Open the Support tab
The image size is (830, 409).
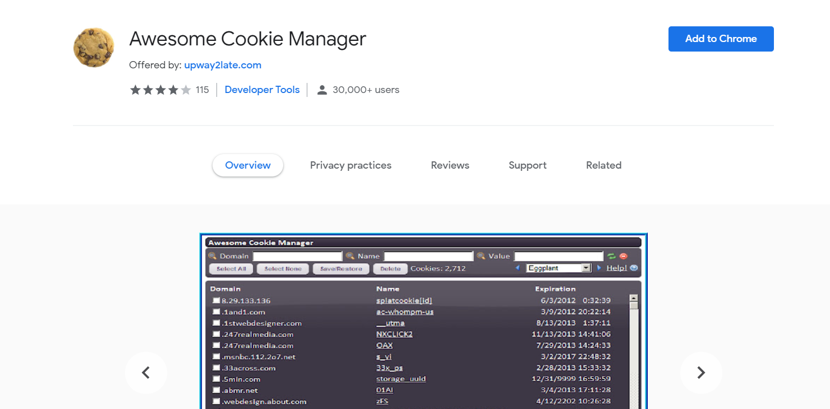tap(527, 165)
